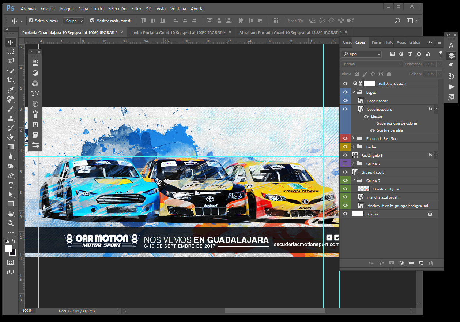Switch to Javier Portada Guad 10 Sep.psd tab
The width and height of the screenshot is (460, 322).
click(178, 33)
